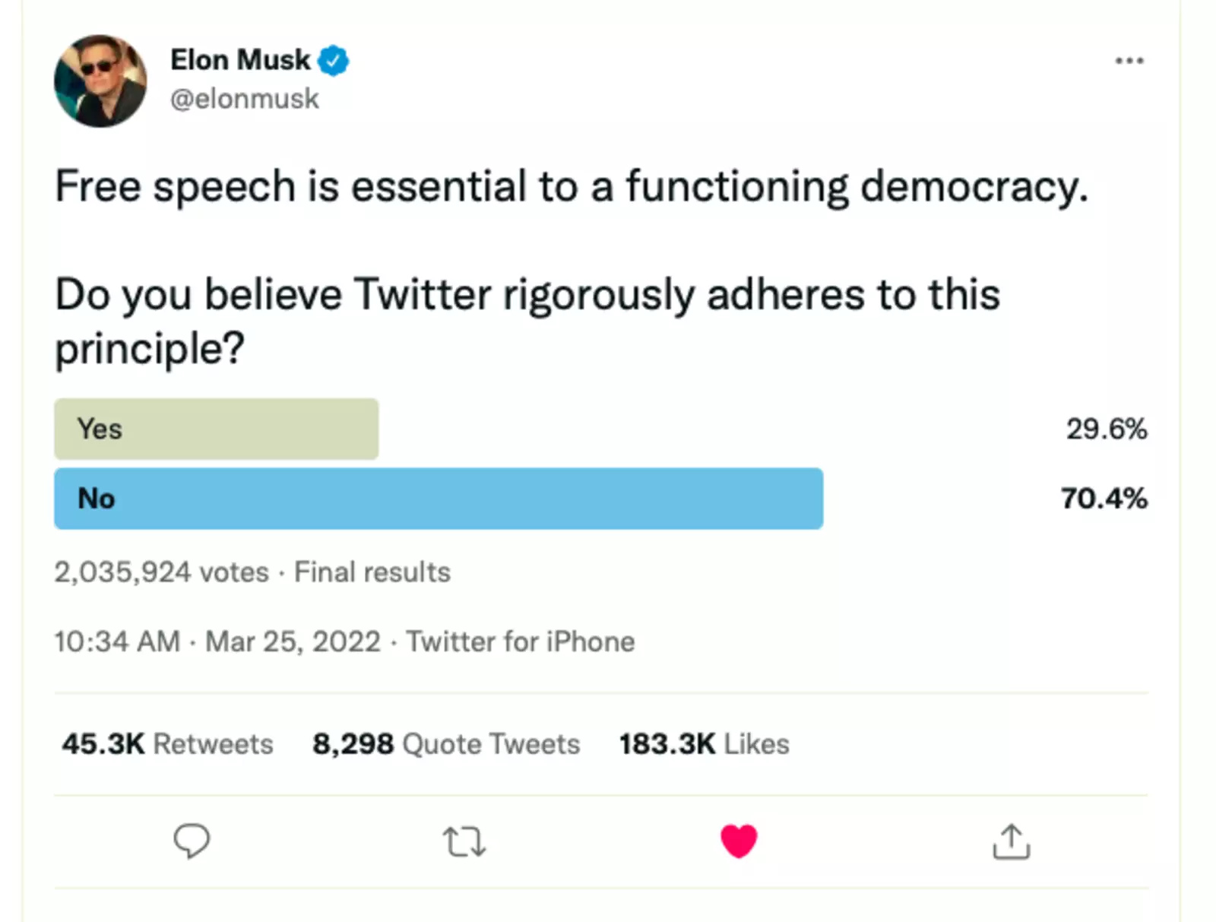This screenshot has width=1216, height=922.
Task: Click the 2,035,924 votes count
Action: coord(161,572)
